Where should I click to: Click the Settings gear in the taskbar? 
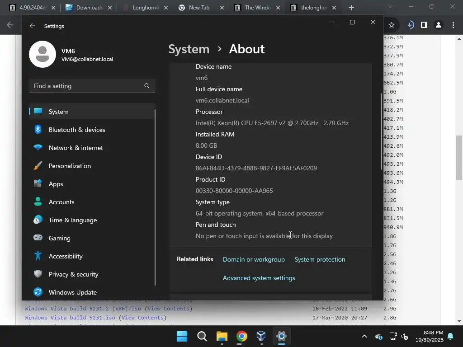[281, 336]
